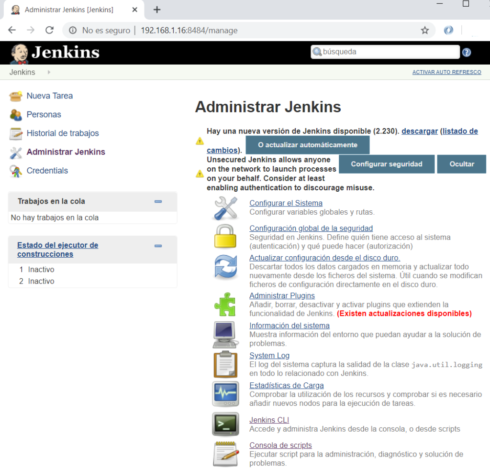Open Consola de scripts link
This screenshot has height=468, width=490.
280,445
